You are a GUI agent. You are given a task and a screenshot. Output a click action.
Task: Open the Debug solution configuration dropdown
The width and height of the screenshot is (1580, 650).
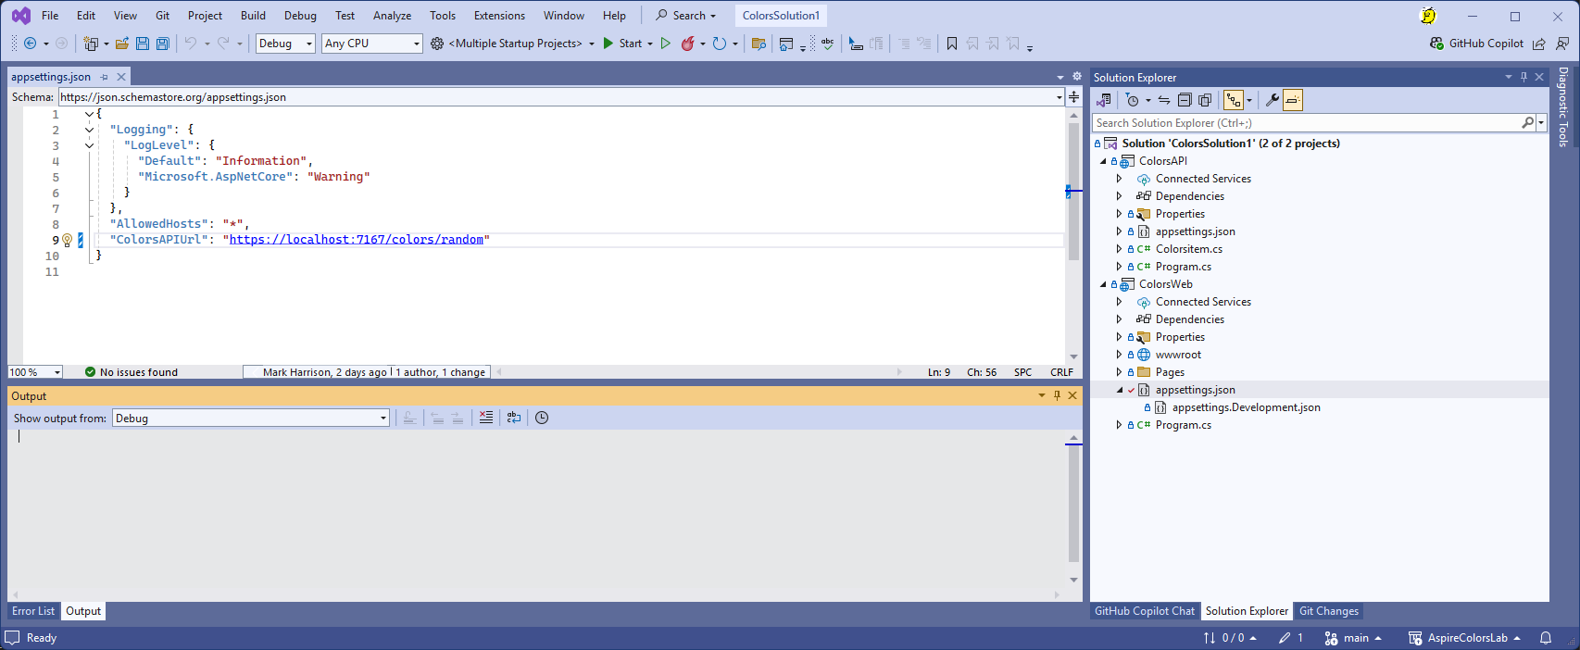(285, 44)
